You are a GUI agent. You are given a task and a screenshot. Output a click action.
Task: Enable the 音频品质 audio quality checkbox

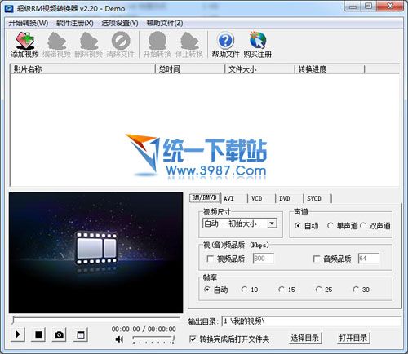pos(317,259)
